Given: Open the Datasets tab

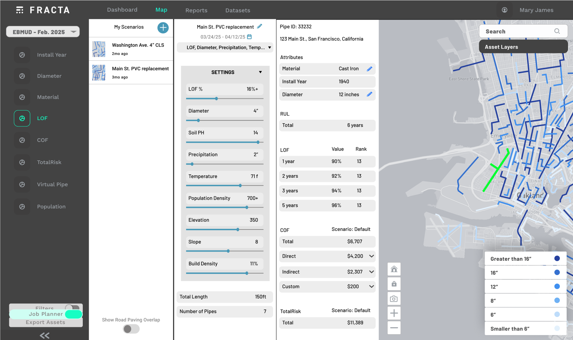Looking at the screenshot, I should coord(238,10).
